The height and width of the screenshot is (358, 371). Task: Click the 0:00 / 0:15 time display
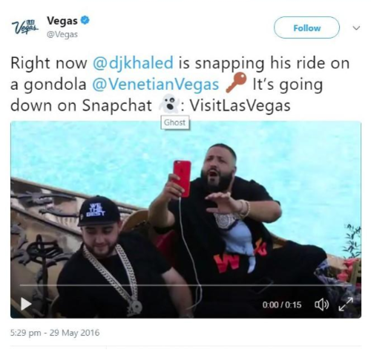point(282,305)
